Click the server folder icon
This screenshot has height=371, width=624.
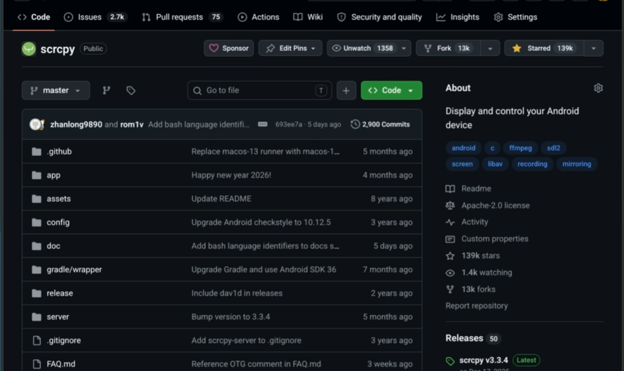point(36,317)
